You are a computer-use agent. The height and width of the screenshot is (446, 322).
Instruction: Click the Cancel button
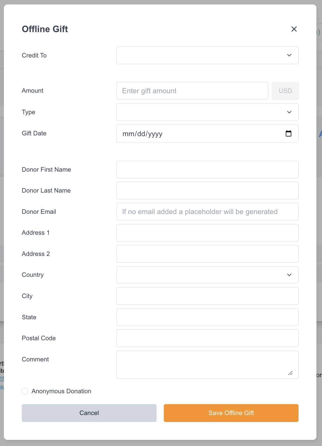(89, 413)
